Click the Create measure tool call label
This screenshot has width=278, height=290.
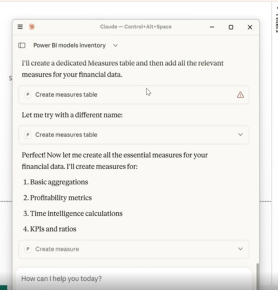57,249
